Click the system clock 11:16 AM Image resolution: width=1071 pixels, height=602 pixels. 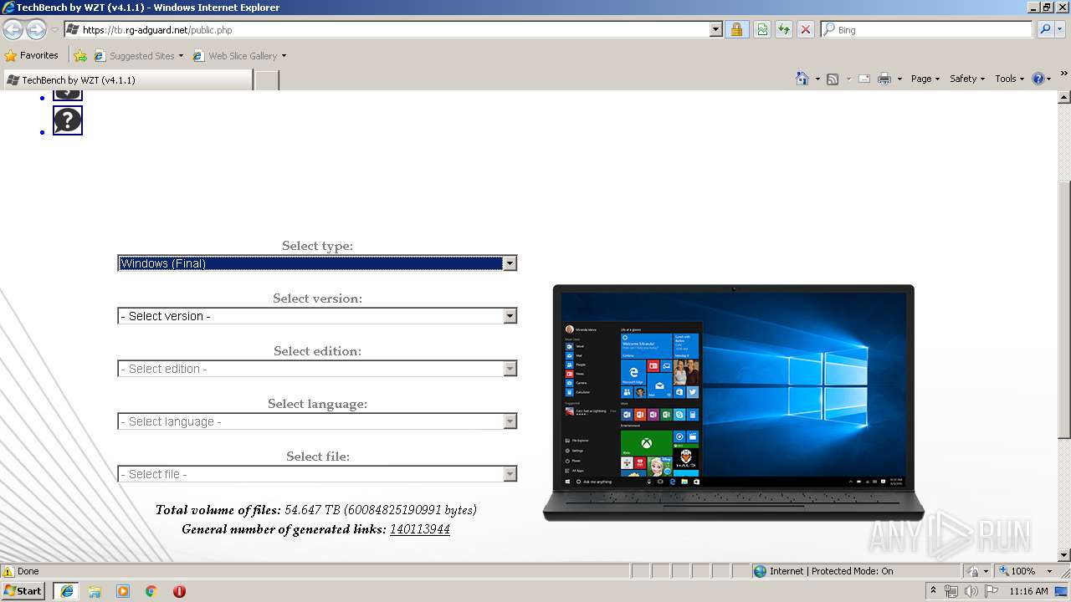(1028, 591)
